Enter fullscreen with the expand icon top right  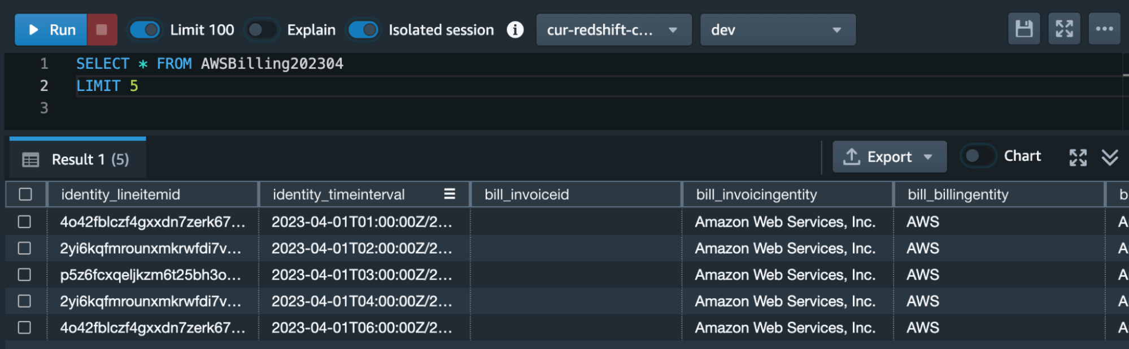[1064, 29]
